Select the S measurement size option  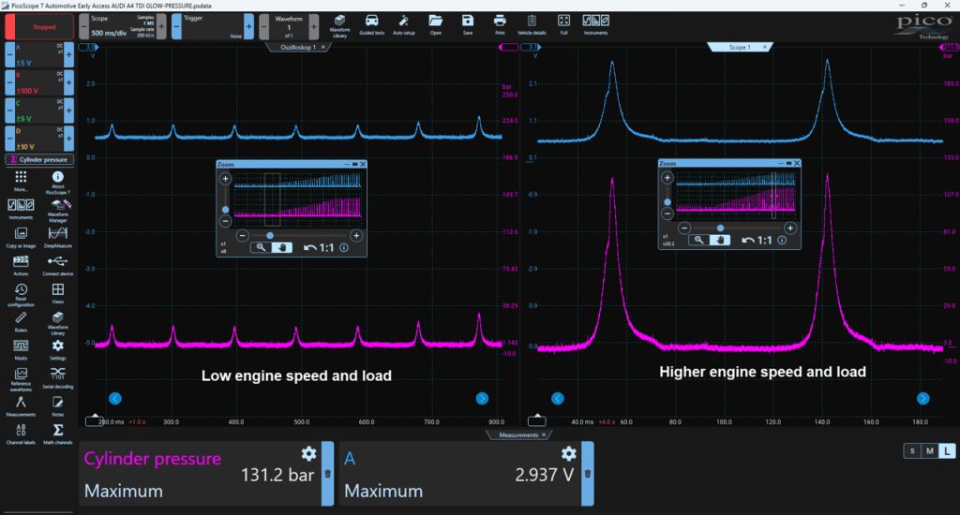[912, 450]
